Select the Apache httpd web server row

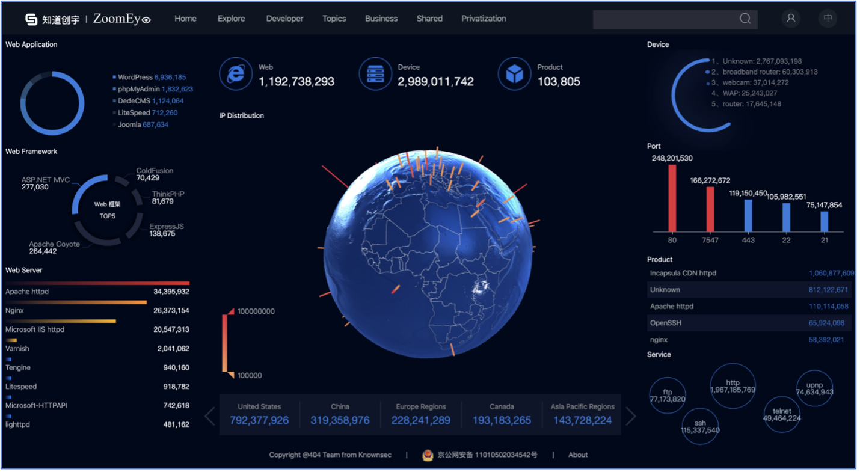coord(97,288)
